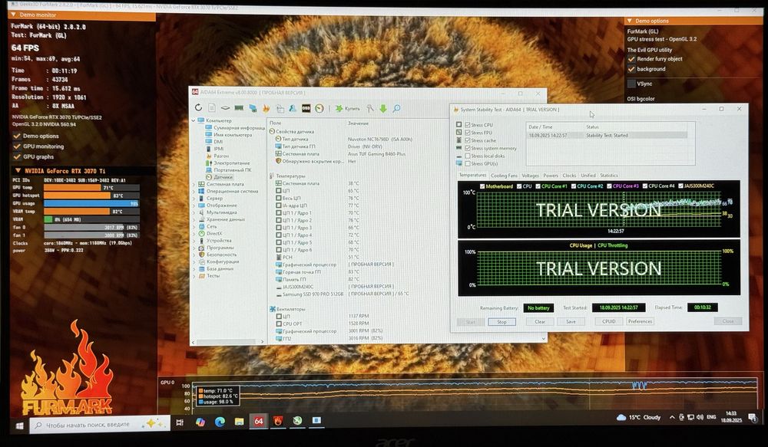Toggle the Stress cache checkbox
The height and width of the screenshot is (447, 768).
coord(468,140)
